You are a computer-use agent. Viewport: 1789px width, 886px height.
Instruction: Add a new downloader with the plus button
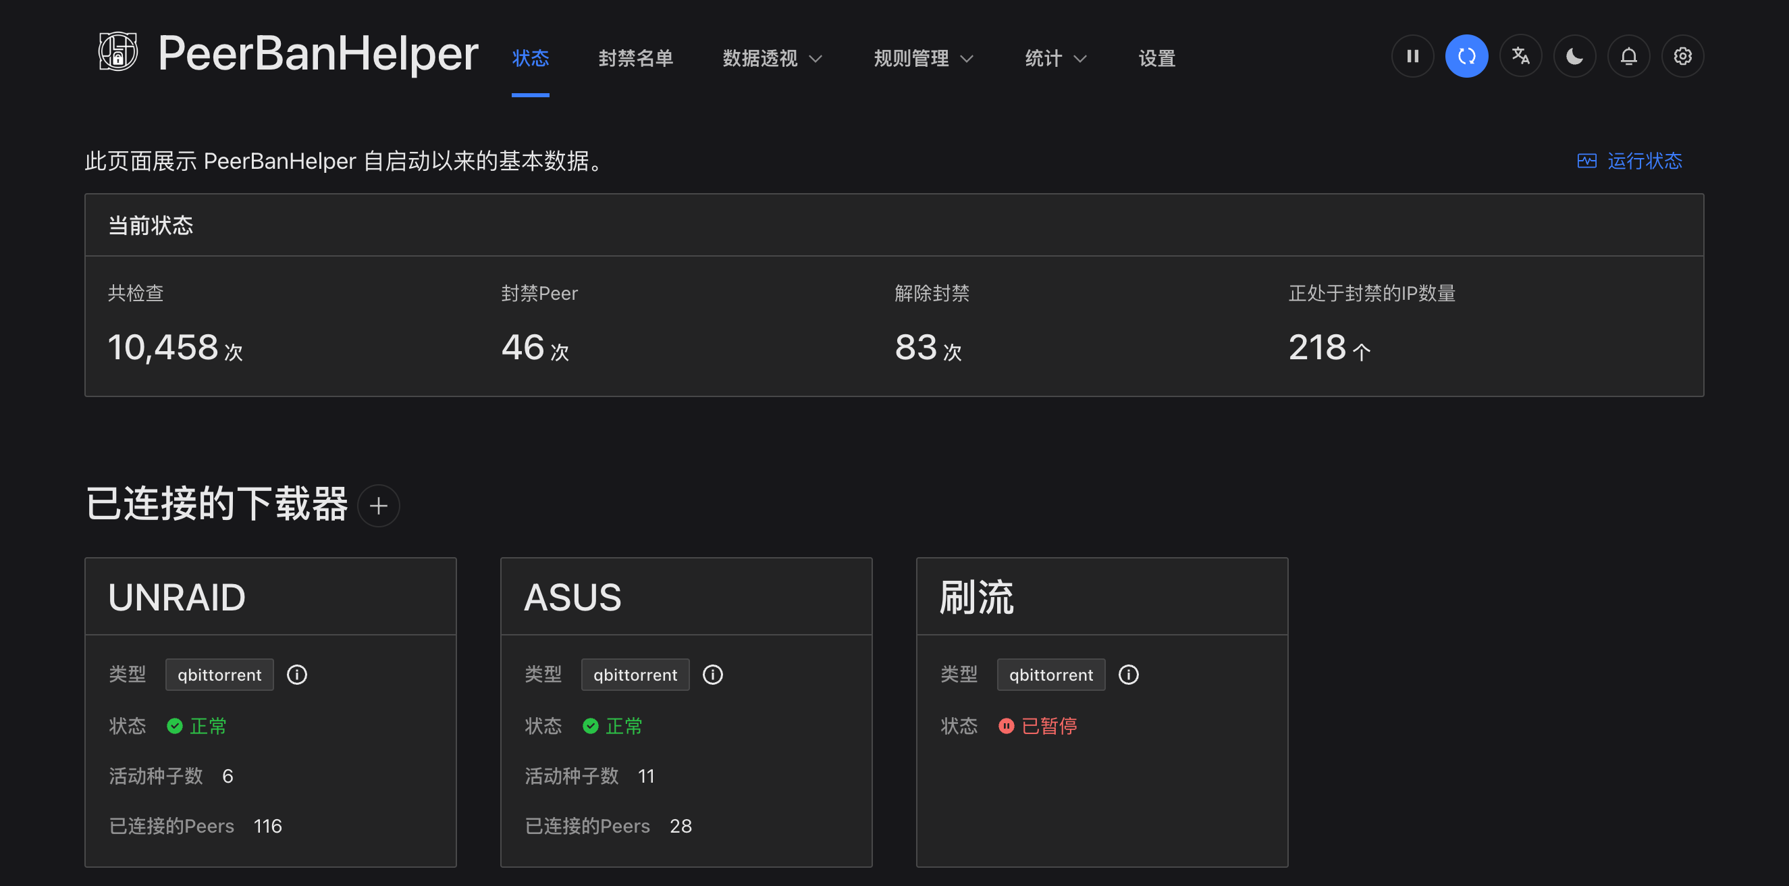point(379,505)
